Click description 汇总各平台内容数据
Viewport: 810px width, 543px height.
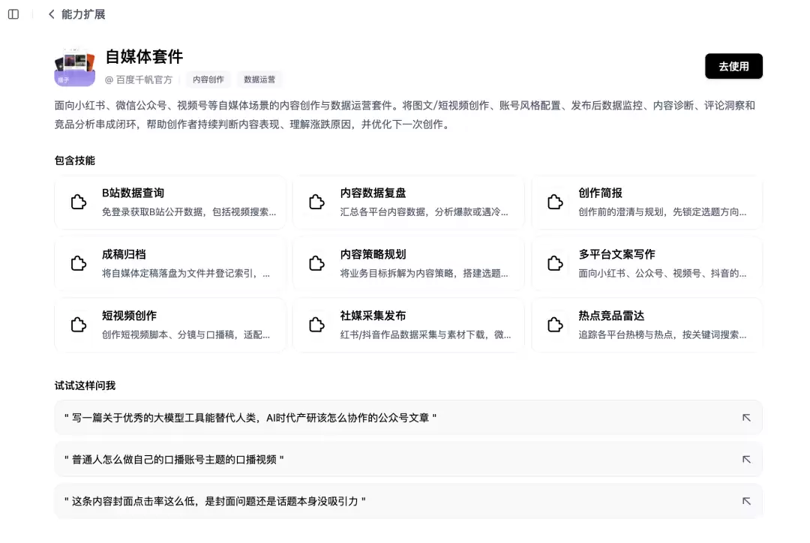click(424, 211)
